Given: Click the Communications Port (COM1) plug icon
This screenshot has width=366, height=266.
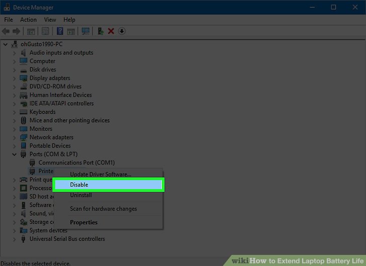Looking at the screenshot, I should [x=32, y=162].
